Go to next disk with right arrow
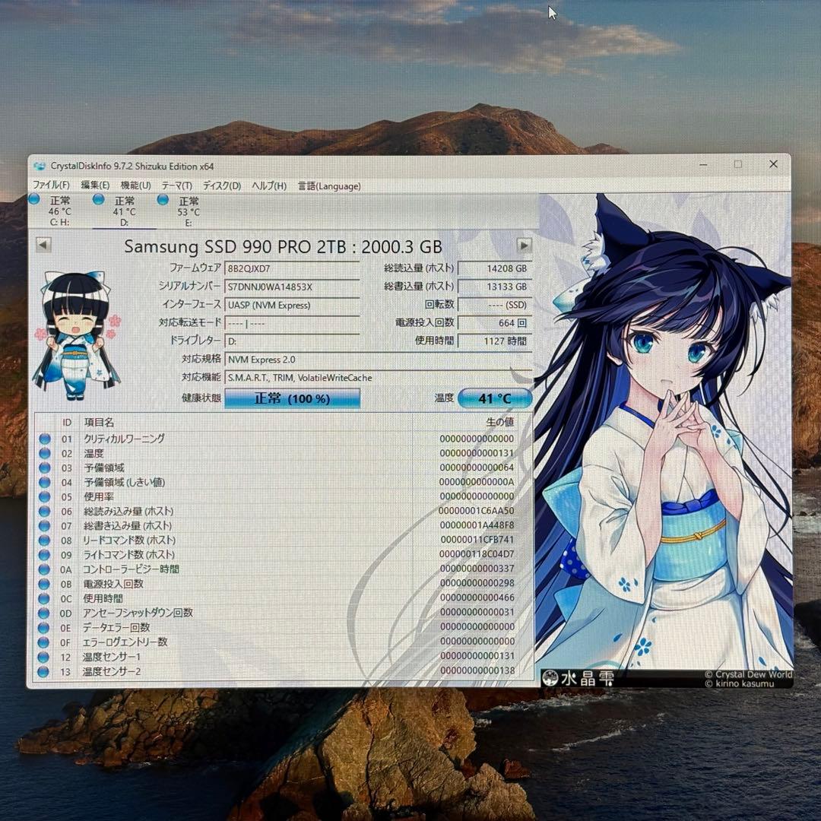The image size is (821, 821). (x=524, y=245)
